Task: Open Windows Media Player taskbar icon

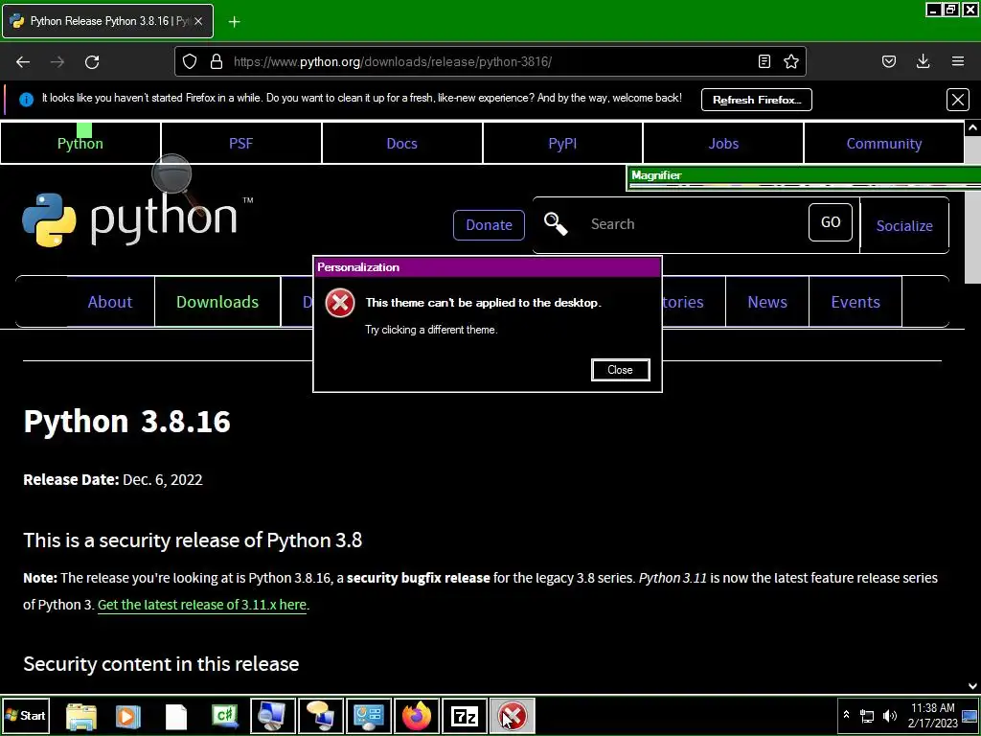Action: (128, 716)
